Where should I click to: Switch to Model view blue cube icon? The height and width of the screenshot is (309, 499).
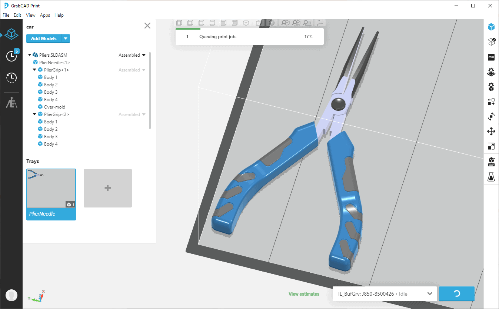pyautogui.click(x=491, y=27)
